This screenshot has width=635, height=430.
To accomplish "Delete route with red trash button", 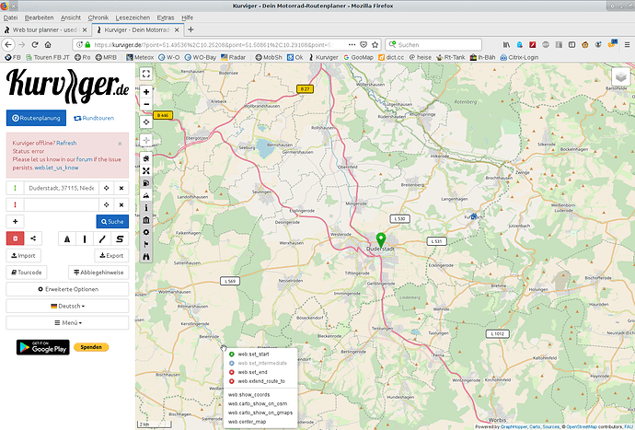I will point(16,238).
